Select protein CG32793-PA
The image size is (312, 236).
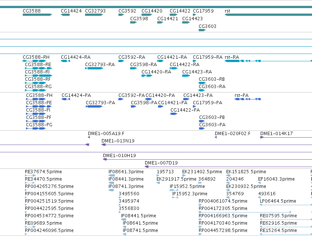[94, 106]
